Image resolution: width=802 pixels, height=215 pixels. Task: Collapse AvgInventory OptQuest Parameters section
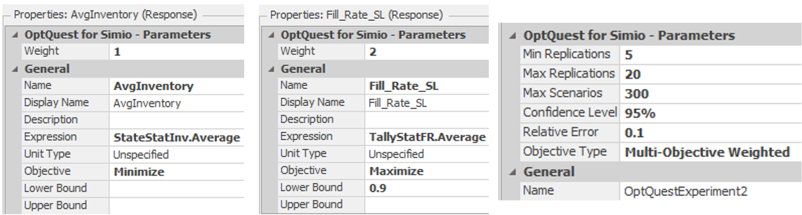click(x=15, y=35)
